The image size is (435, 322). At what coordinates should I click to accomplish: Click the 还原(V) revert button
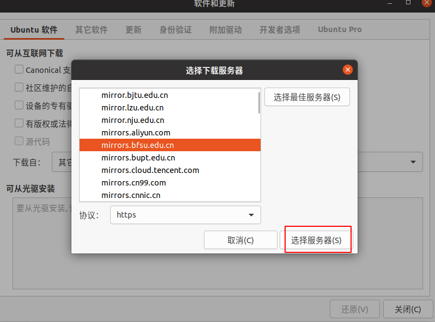point(354,309)
